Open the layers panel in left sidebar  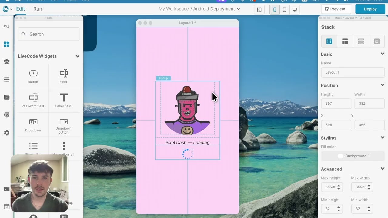pos(7,62)
